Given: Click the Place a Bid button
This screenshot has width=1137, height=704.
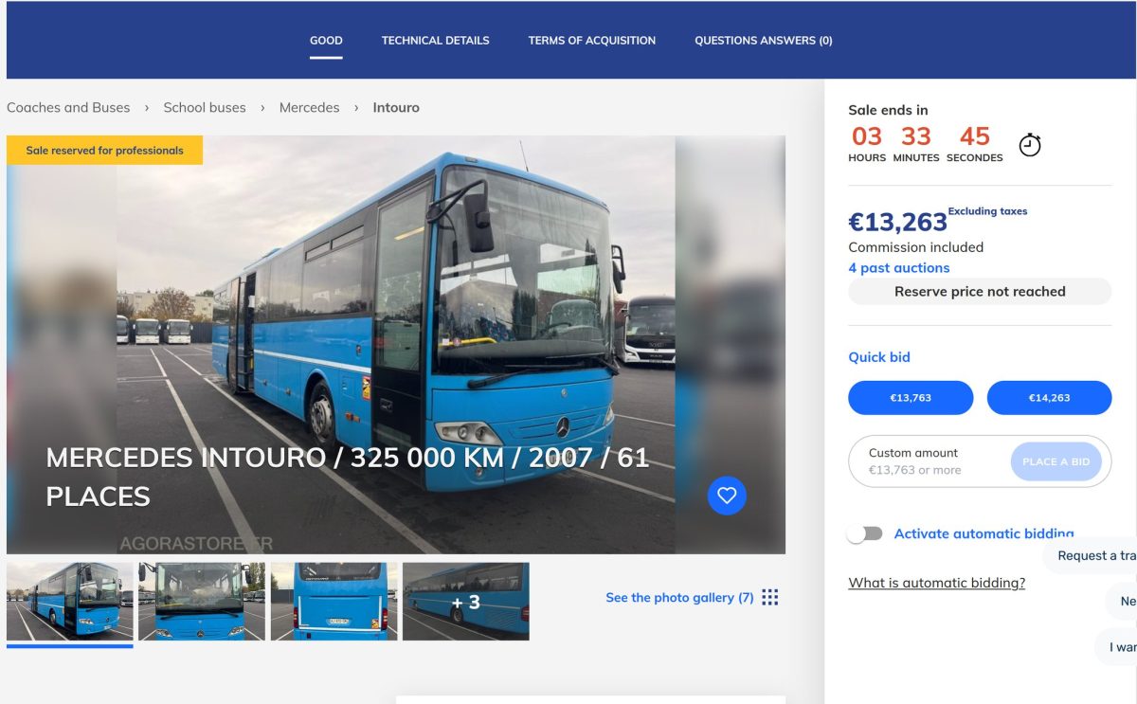Looking at the screenshot, I should 1055,461.
